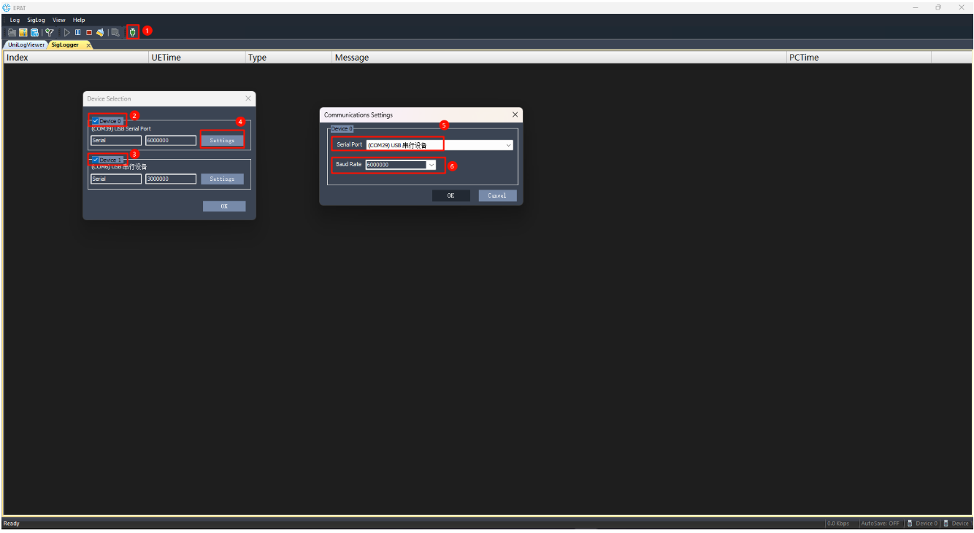The height and width of the screenshot is (533, 974).
Task: Pause logging with the pause icon
Action: point(78,32)
